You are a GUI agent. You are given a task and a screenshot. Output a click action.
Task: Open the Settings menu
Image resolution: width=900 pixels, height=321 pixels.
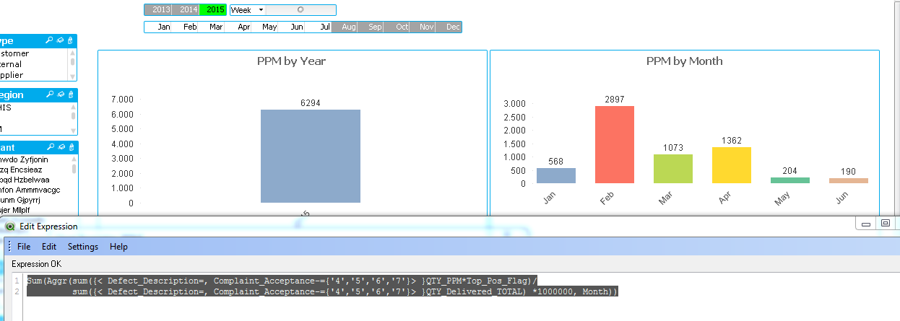point(83,247)
